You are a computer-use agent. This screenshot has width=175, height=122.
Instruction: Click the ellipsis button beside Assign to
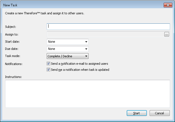point(166,34)
